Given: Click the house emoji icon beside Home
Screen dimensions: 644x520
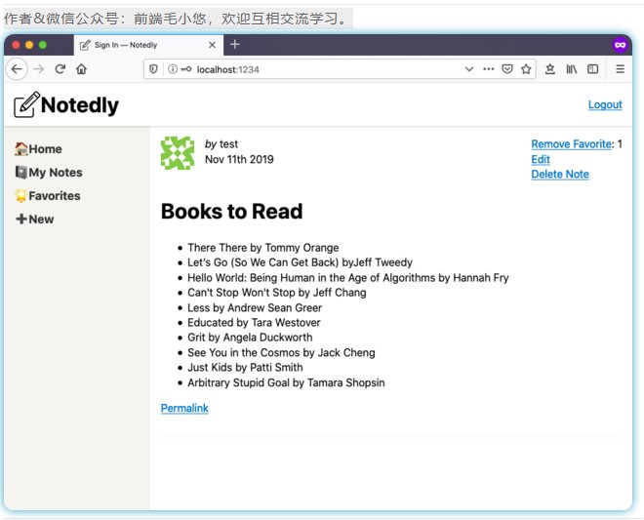Looking at the screenshot, I should [20, 148].
